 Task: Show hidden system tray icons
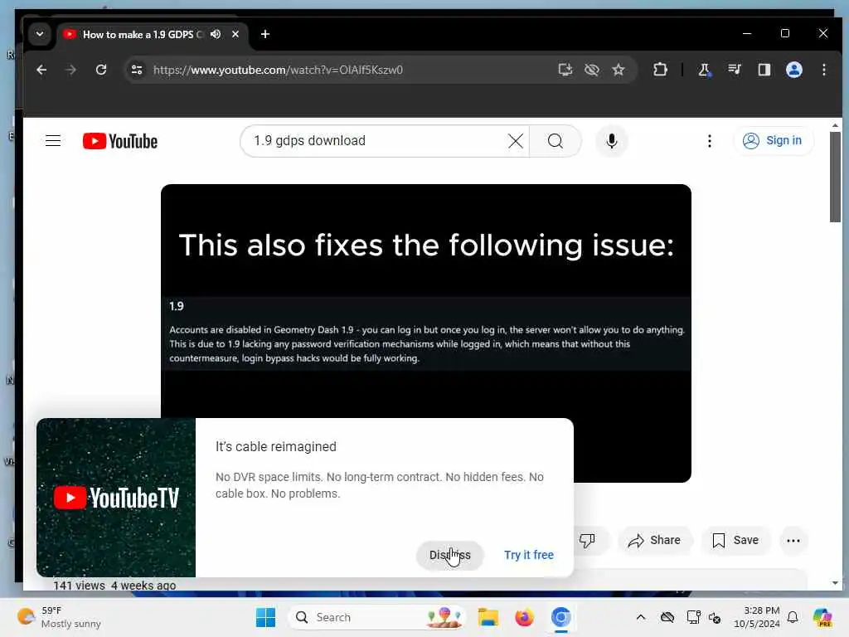point(641,617)
